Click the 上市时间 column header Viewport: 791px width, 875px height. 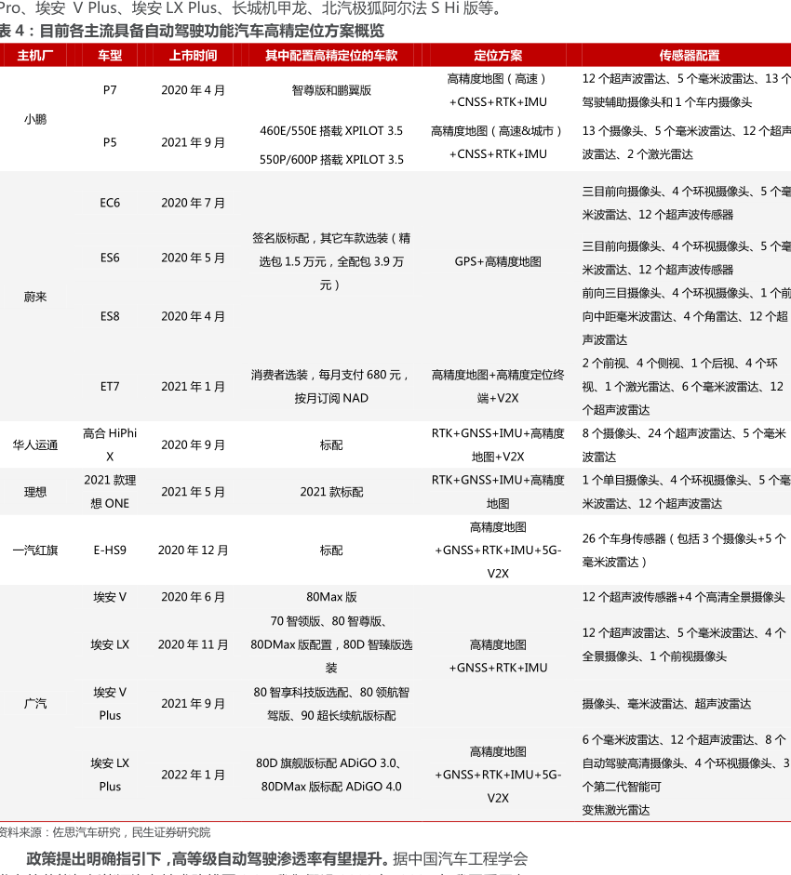(x=193, y=55)
